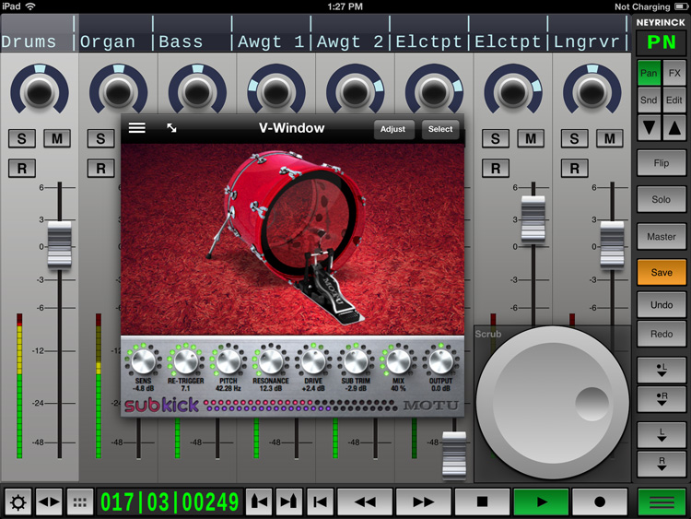This screenshot has width=691, height=519.
Task: Click the MIX knob on subkick
Action: [398, 360]
